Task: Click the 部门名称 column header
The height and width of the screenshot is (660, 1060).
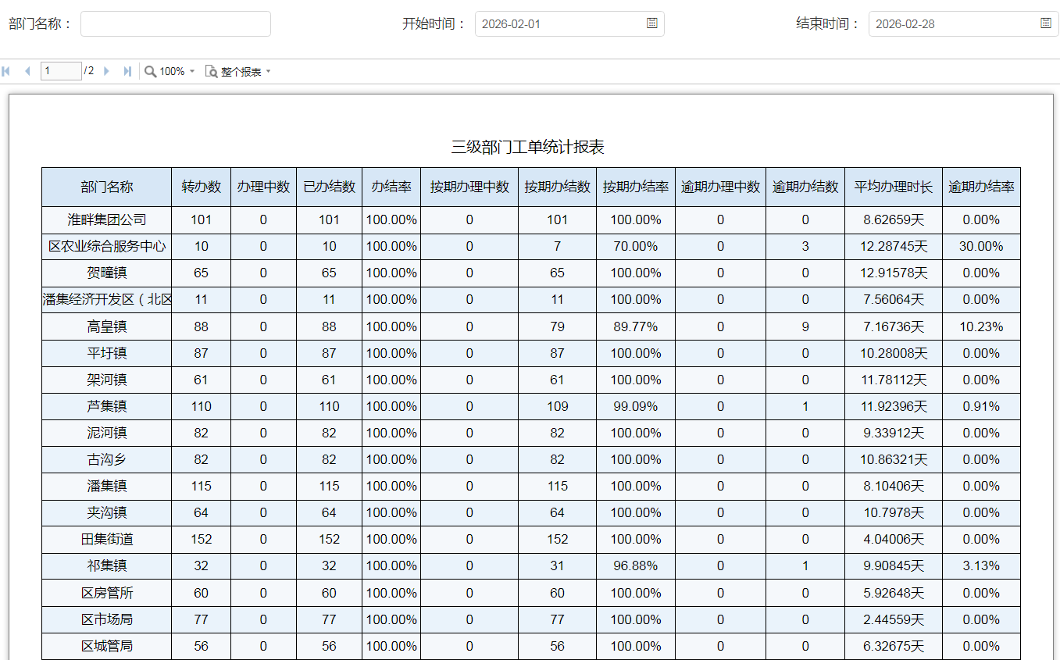Action: tap(106, 187)
